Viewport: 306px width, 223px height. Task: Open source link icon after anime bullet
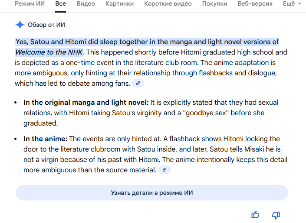point(164,170)
